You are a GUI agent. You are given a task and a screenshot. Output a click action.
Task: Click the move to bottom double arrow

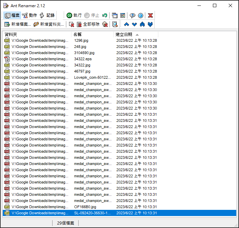click(x=150, y=24)
